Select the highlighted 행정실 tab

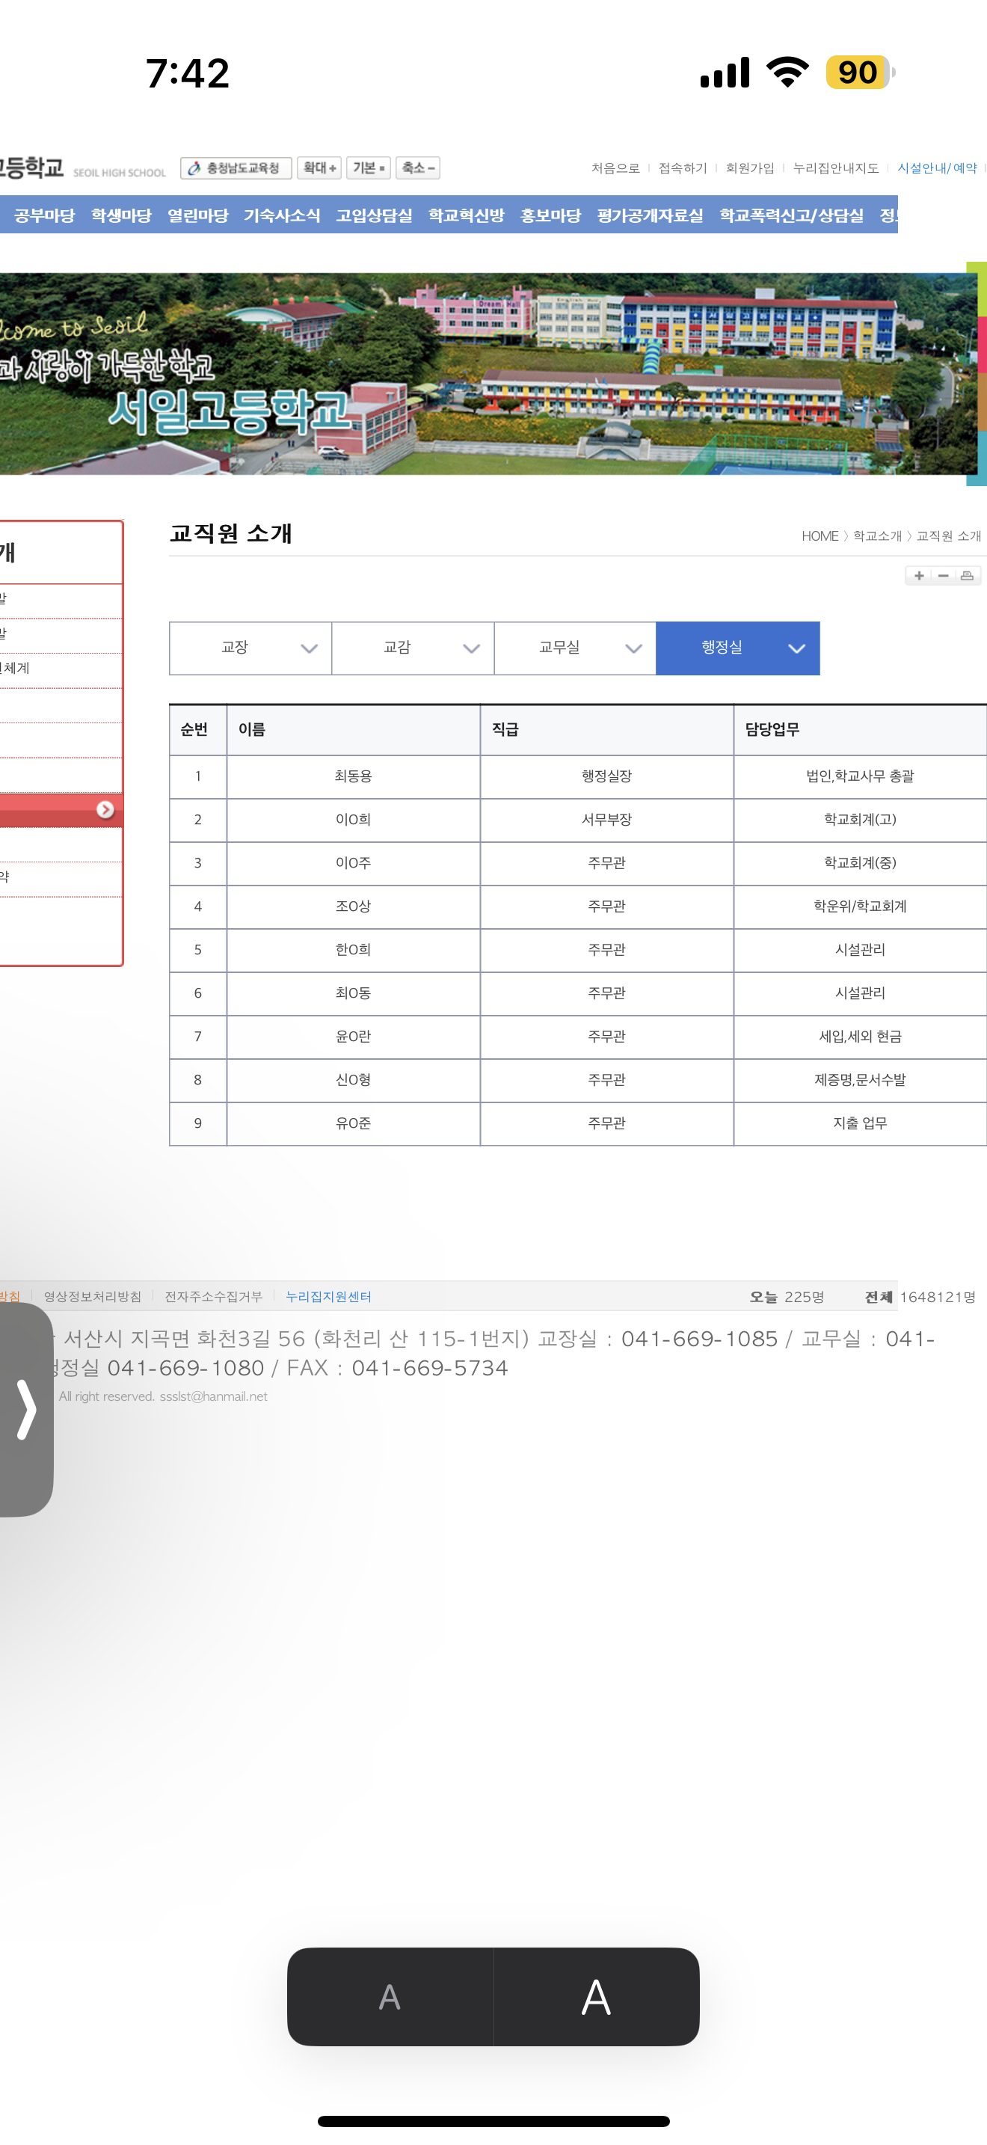click(737, 648)
